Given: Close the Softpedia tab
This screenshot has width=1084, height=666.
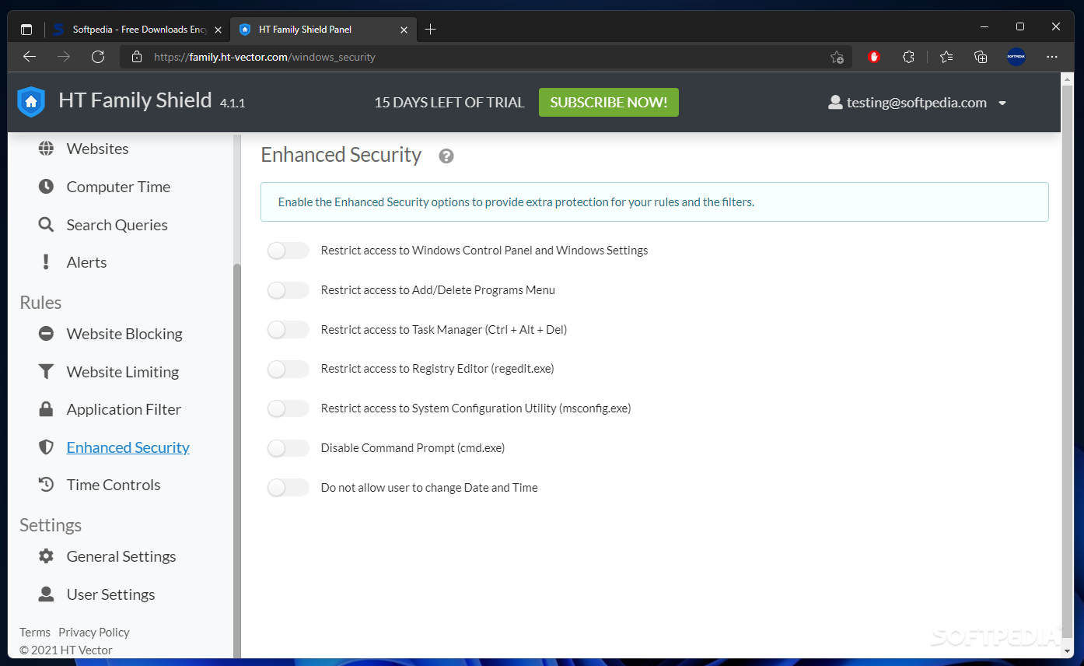Looking at the screenshot, I should [x=218, y=30].
